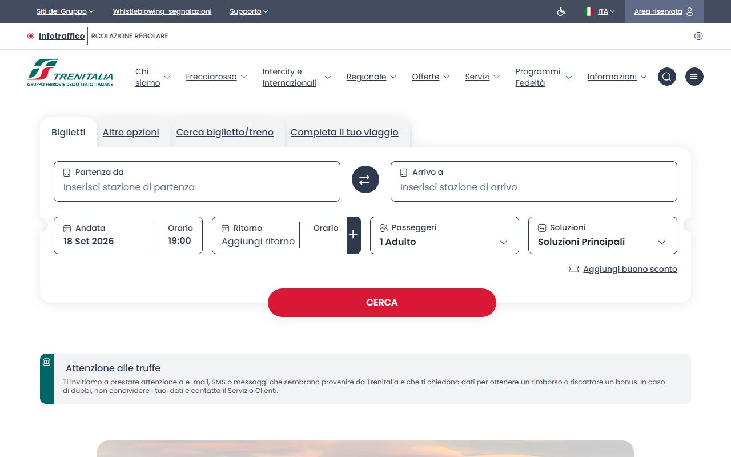Pause the Infotraffico ticker
This screenshot has height=457, width=731.
[698, 36]
